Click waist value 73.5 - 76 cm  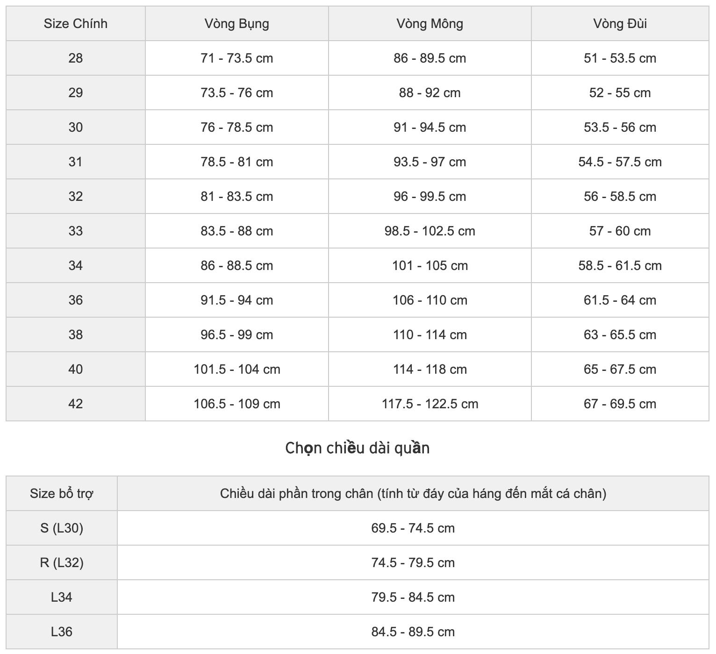(x=237, y=92)
